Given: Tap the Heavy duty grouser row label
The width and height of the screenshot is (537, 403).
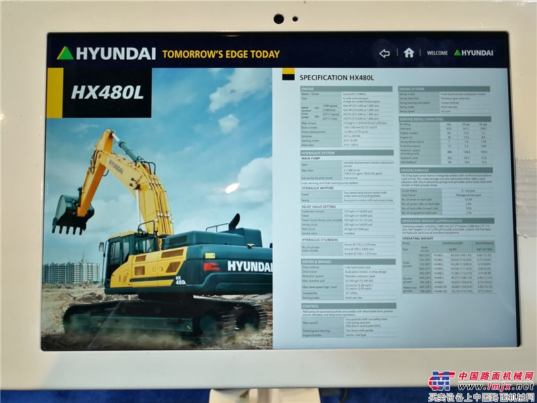Looking at the screenshot, I should [x=409, y=289].
